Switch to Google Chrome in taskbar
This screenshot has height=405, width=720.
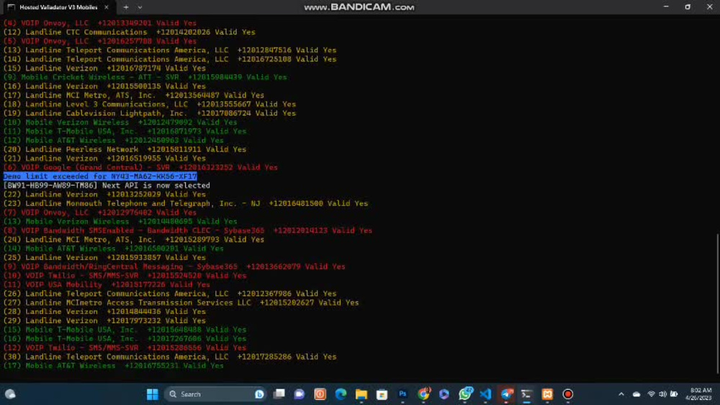point(423,394)
